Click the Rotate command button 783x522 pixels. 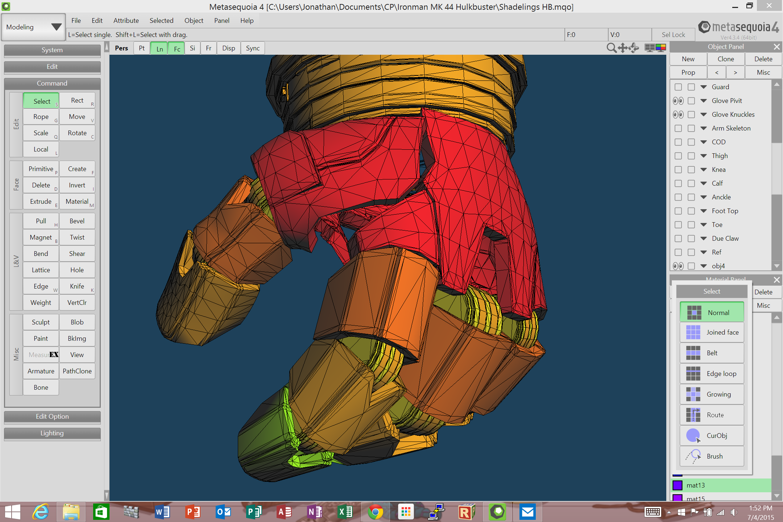pyautogui.click(x=77, y=133)
